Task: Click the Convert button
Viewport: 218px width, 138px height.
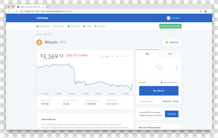Action: click(x=172, y=114)
